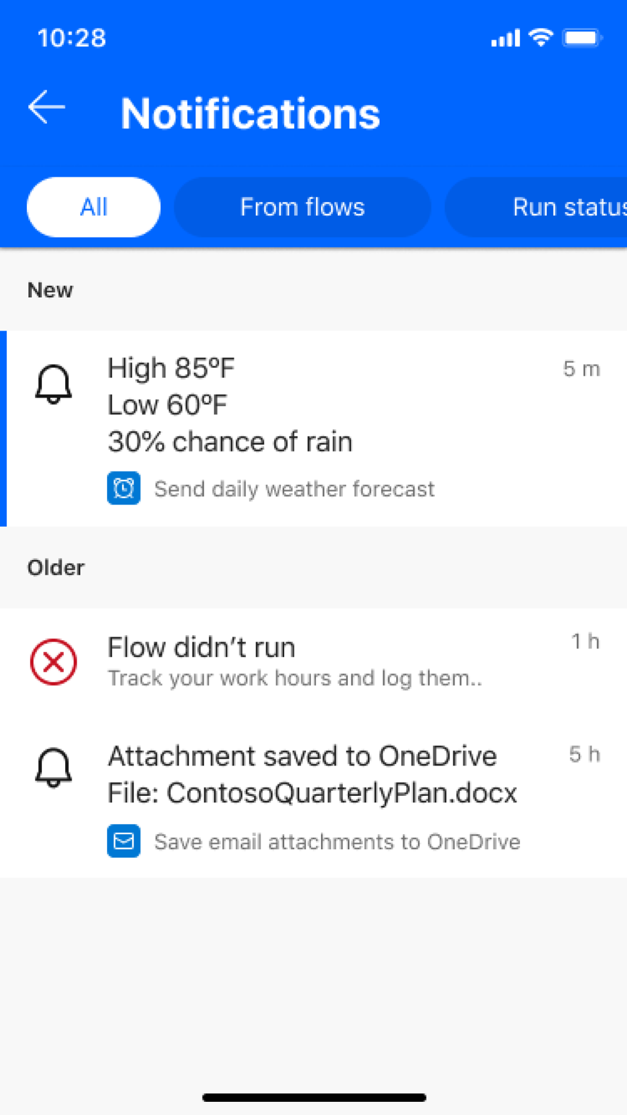This screenshot has height=1115, width=627.
Task: Open the Run status tab
Action: click(x=536, y=207)
